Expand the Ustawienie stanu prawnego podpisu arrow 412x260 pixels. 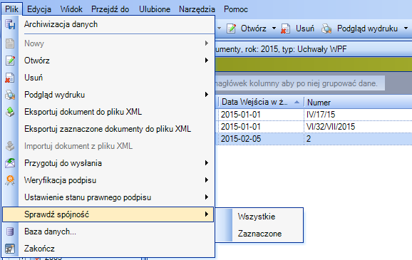(x=207, y=197)
